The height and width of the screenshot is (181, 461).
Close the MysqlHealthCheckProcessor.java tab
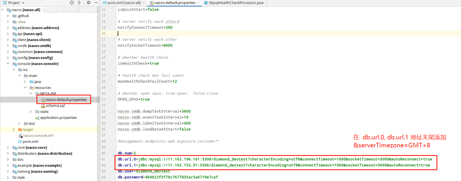[266, 3]
